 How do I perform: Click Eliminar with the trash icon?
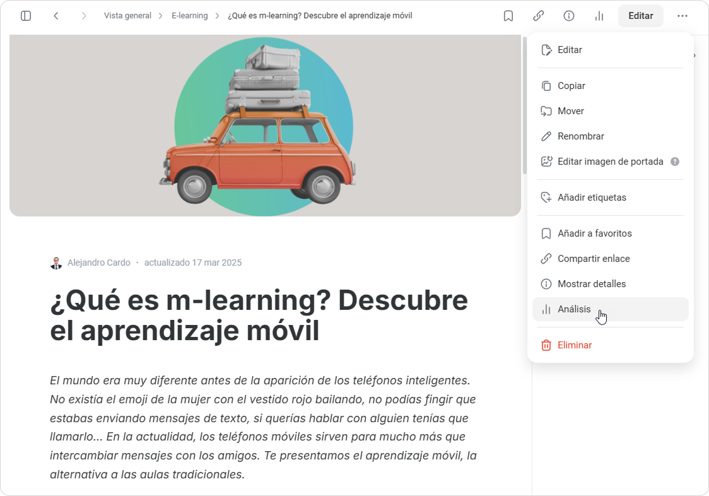tap(574, 345)
